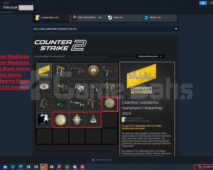
Task: Collapse the KULLANILAMAYAN ENVANTERLER section arrow
Action: coord(176,29)
